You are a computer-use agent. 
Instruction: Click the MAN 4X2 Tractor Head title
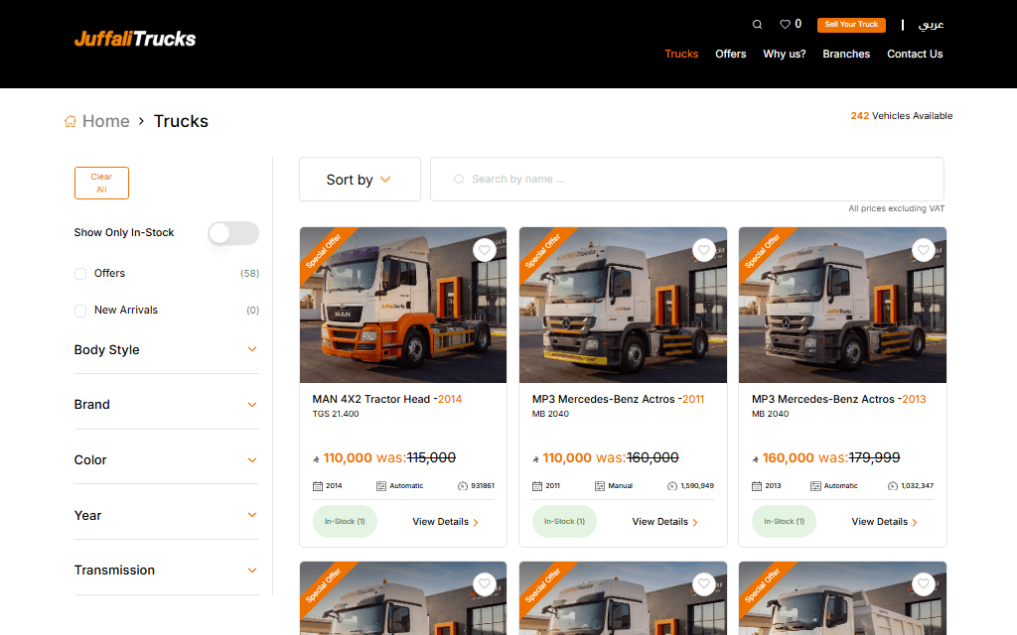pyautogui.click(x=387, y=399)
